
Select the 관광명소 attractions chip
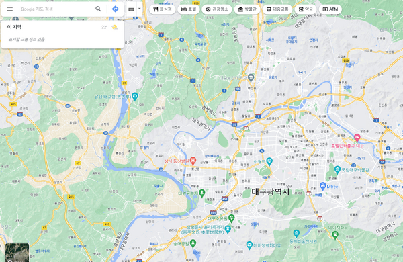pos(217,9)
